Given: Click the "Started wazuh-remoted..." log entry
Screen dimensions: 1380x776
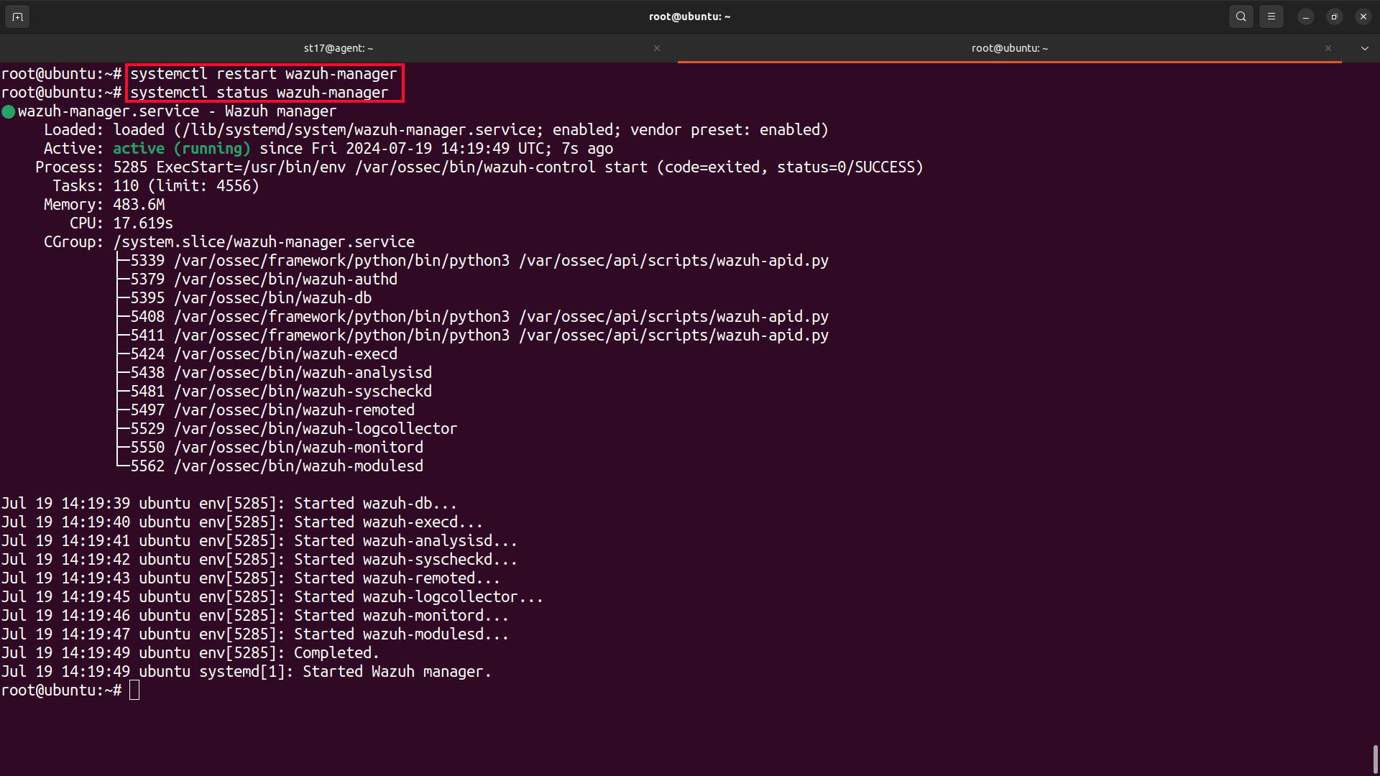Looking at the screenshot, I should [x=251, y=578].
